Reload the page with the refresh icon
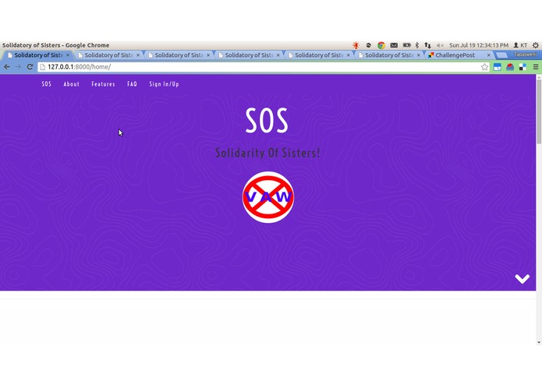This screenshot has height=385, width=542. pos(30,67)
